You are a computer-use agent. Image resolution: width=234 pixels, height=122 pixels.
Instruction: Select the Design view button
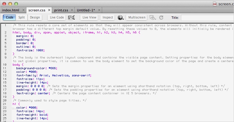pyautogui.click(x=35, y=17)
